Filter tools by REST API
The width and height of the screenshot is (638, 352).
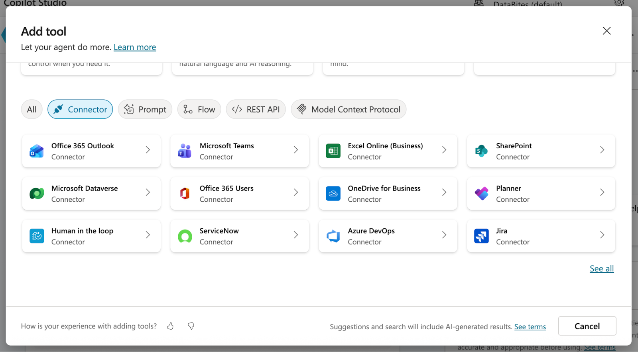pyautogui.click(x=256, y=109)
